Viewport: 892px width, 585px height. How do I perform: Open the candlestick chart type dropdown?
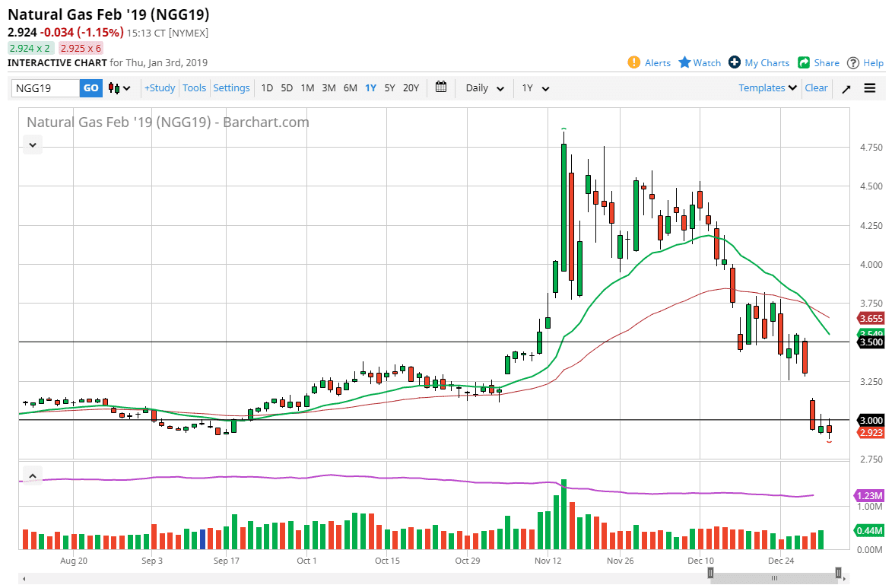point(119,88)
